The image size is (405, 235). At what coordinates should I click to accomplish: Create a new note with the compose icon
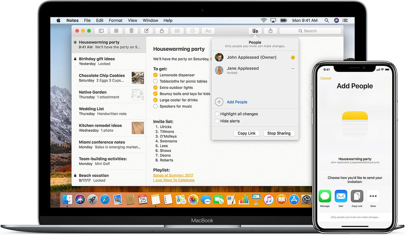tap(146, 30)
